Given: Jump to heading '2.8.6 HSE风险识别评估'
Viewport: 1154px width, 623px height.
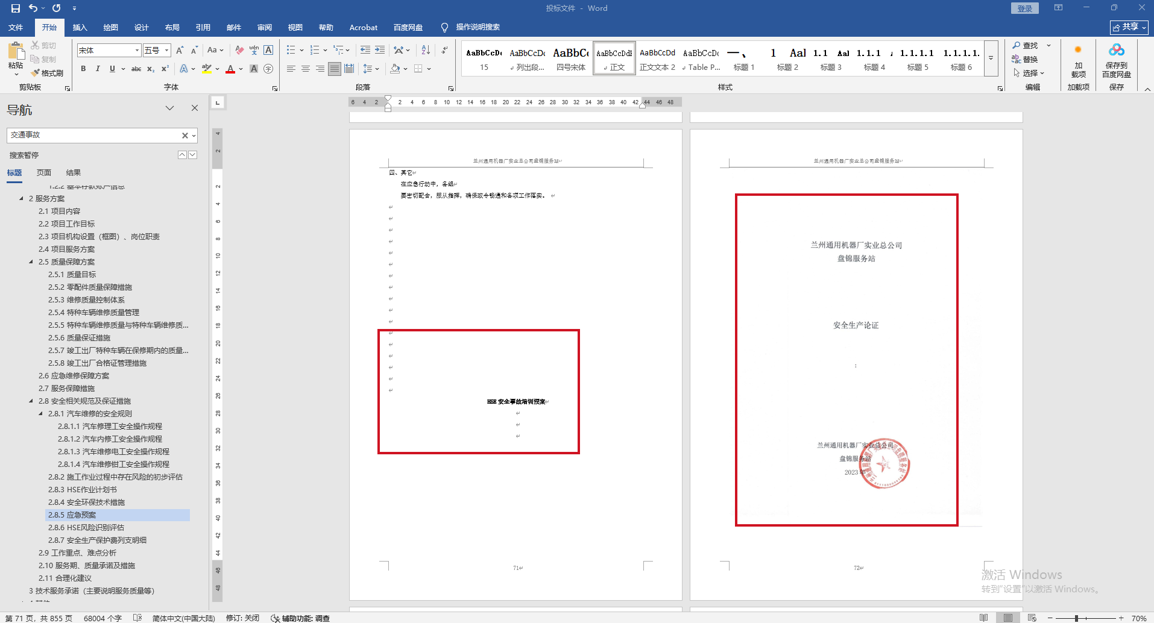Looking at the screenshot, I should pos(86,527).
